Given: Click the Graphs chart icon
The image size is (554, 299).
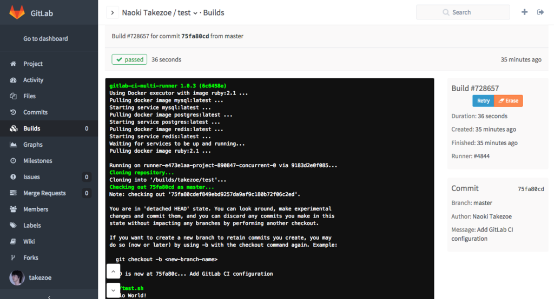Looking at the screenshot, I should (13, 145).
